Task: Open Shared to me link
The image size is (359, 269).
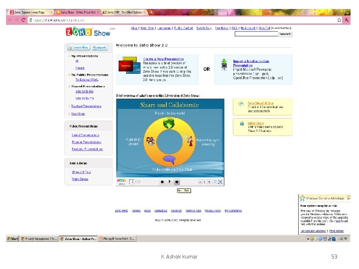Action: tap(84, 91)
